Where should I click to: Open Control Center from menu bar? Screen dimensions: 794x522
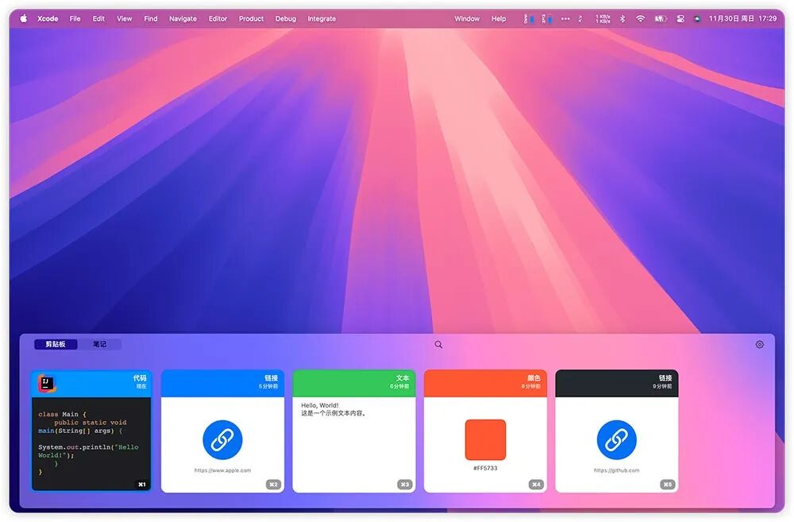pos(680,18)
